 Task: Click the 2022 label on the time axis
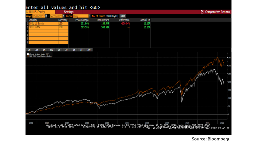(x=222, y=123)
